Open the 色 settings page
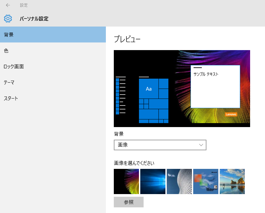The image size is (265, 213). tap(53, 50)
